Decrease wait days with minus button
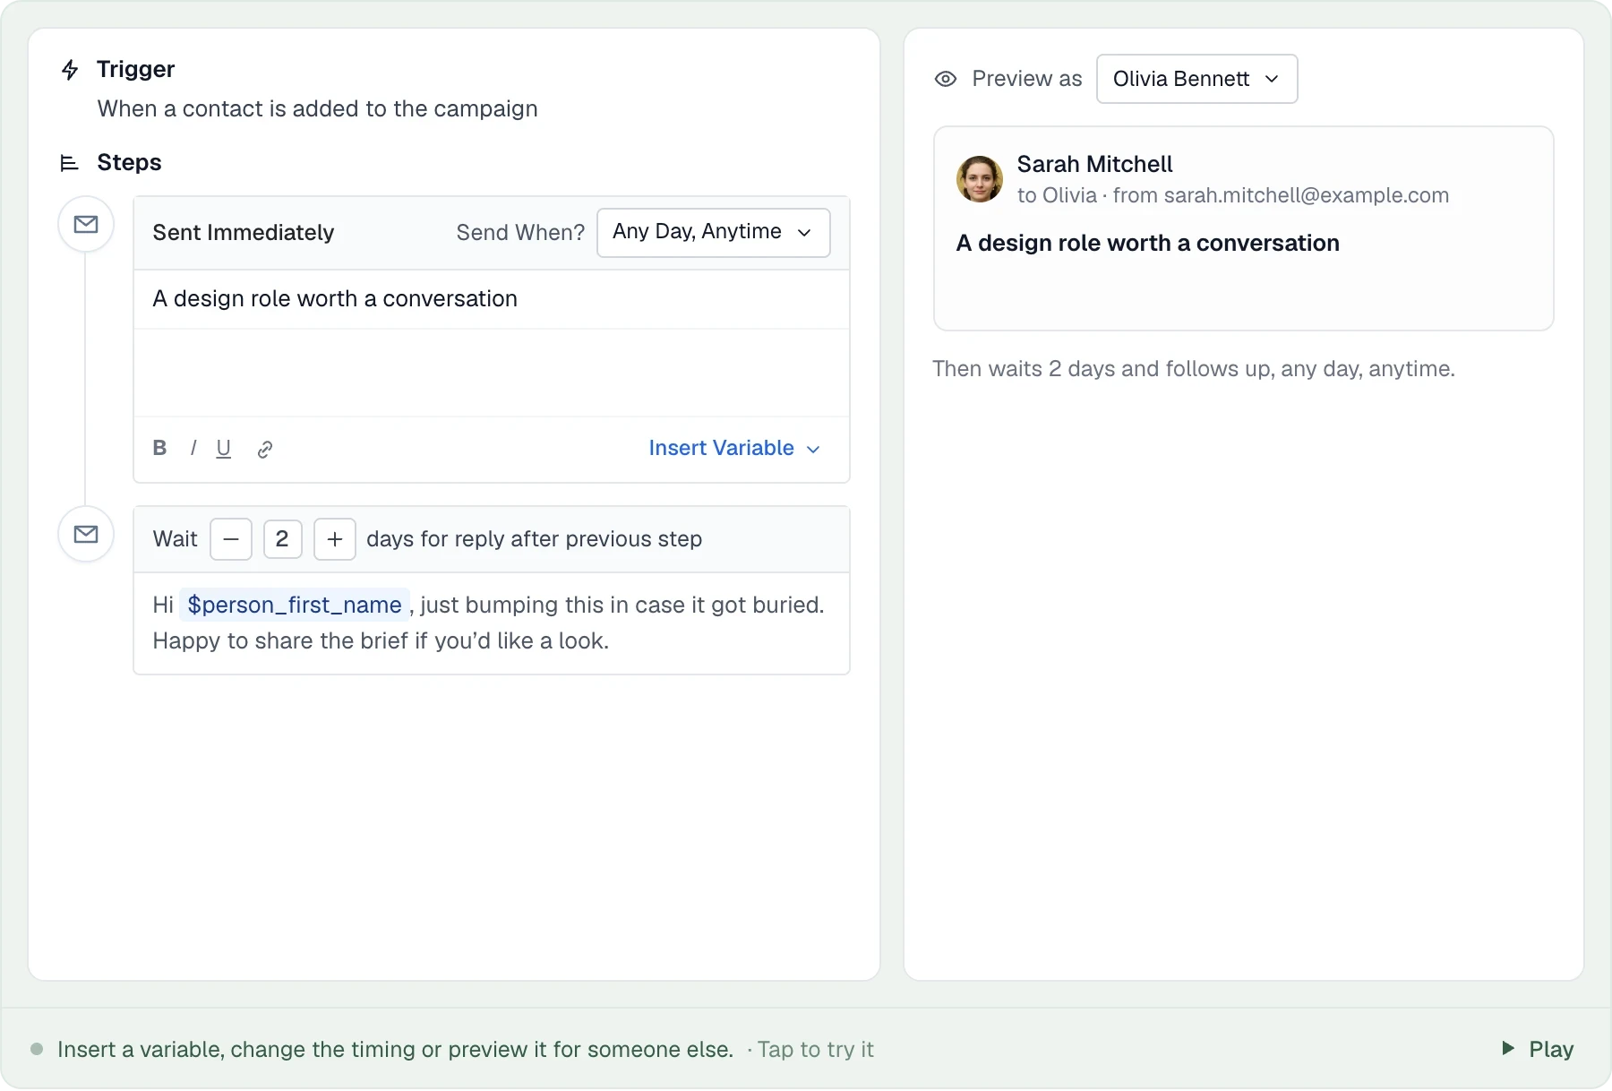Screen dimensions: 1612x1091 tap(231, 539)
